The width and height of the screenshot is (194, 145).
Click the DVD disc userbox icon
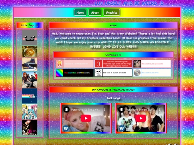137,73
